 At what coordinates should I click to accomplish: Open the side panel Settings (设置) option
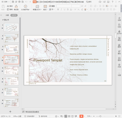coord(119,74)
